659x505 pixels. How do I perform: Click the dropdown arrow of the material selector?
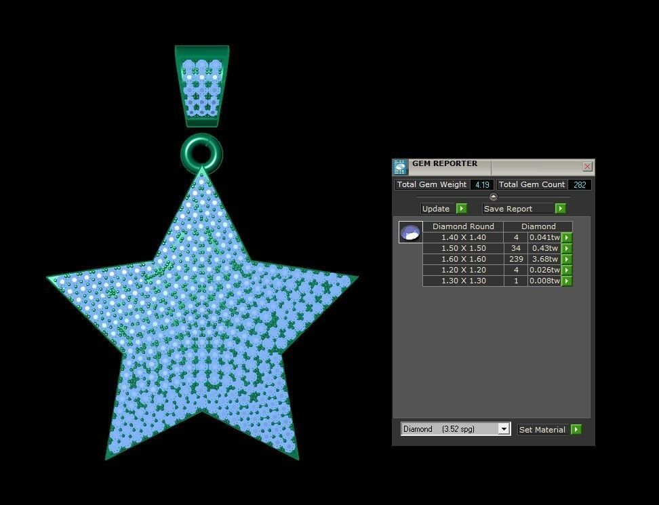pyautogui.click(x=504, y=429)
